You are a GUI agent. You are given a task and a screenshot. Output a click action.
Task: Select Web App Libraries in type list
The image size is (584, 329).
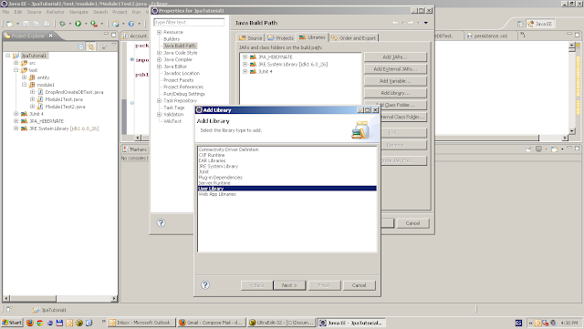pyautogui.click(x=287, y=194)
